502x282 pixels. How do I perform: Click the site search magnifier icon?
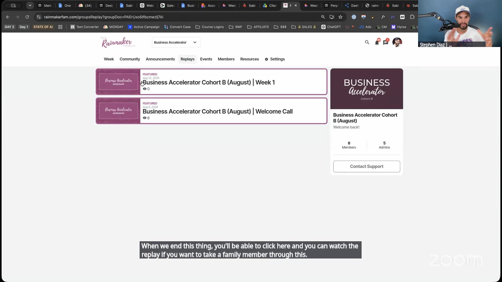coord(367,42)
